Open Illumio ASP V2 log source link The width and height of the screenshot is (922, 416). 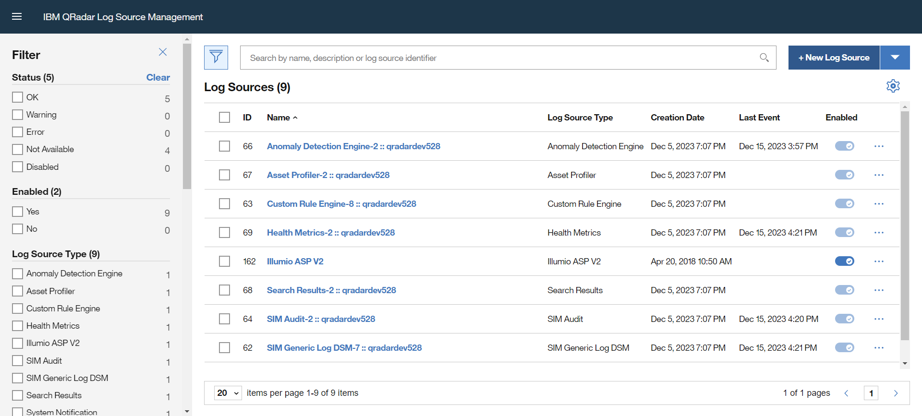pyautogui.click(x=295, y=261)
